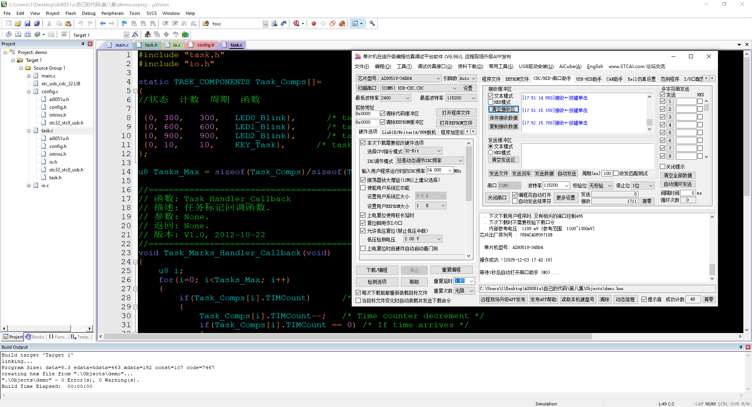
Task: Click the 关闭串口 button
Action: tap(497, 198)
